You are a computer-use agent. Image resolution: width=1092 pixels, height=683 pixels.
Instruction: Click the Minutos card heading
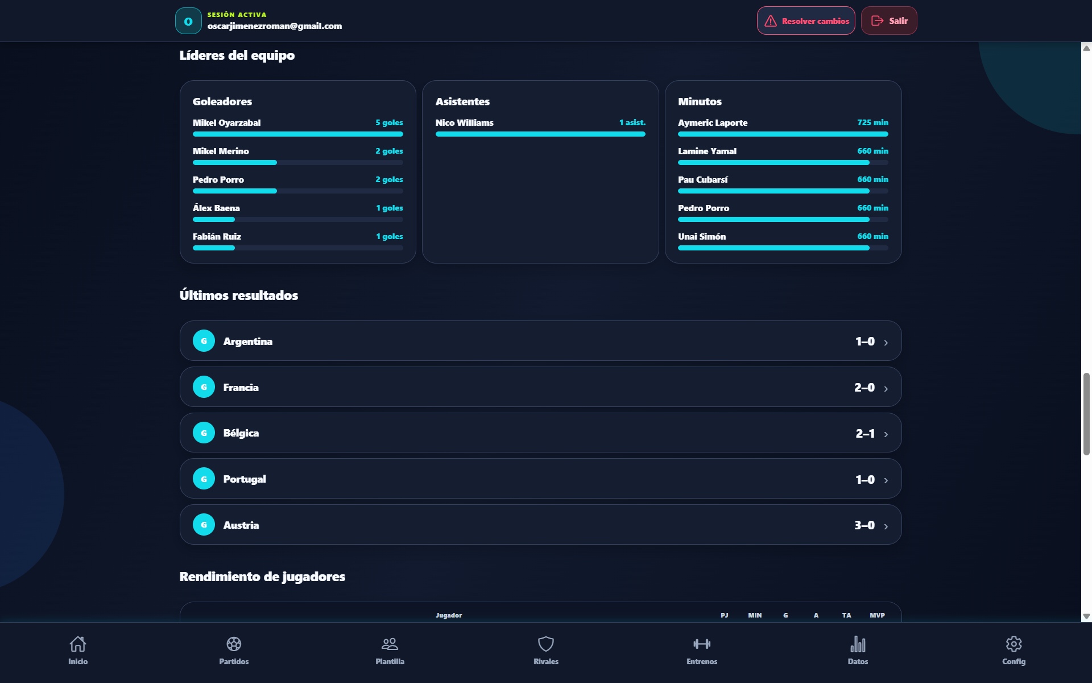pyautogui.click(x=700, y=102)
